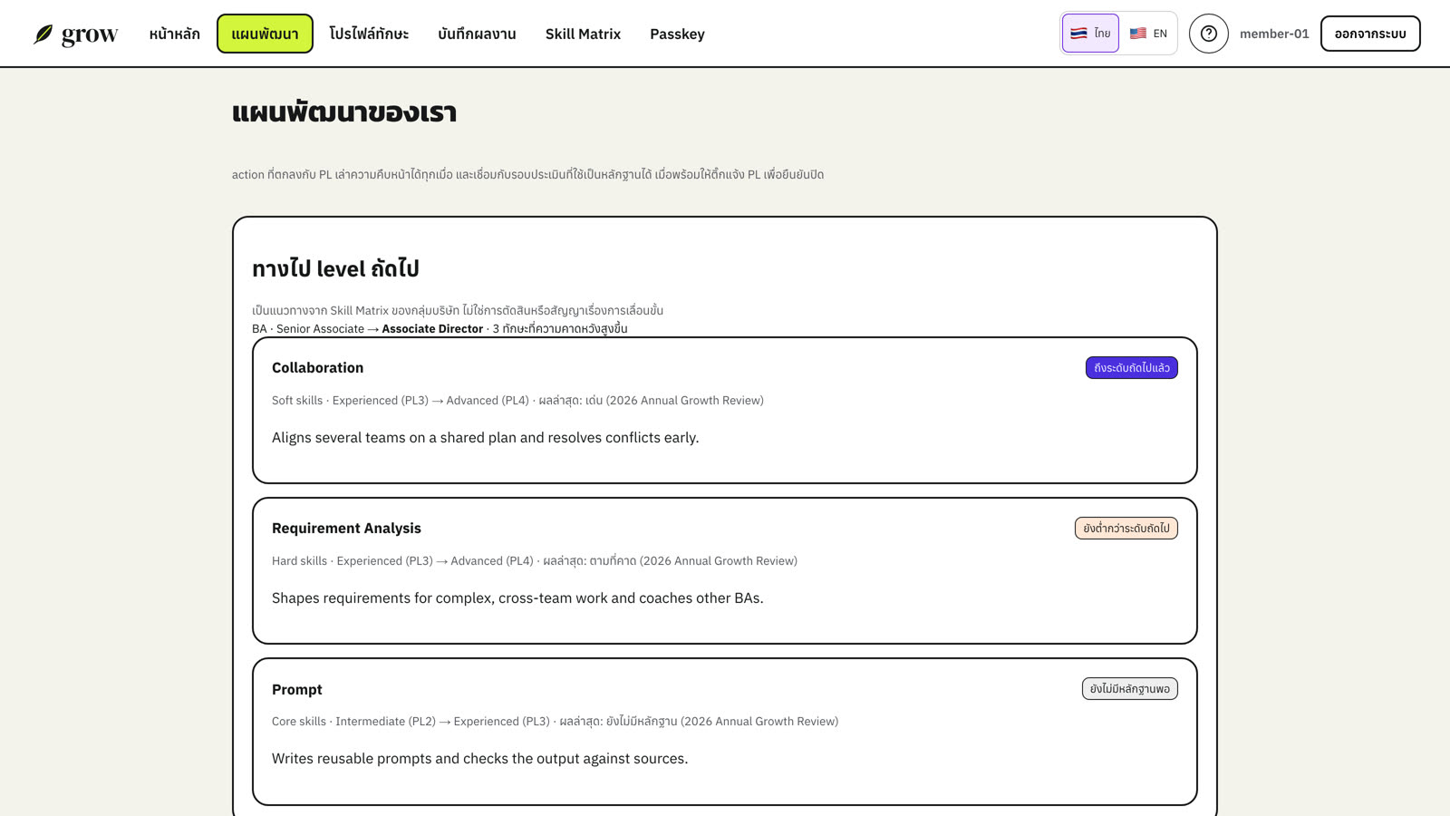Open the Passkey tab
Image resolution: width=1450 pixels, height=816 pixels.
point(677,34)
